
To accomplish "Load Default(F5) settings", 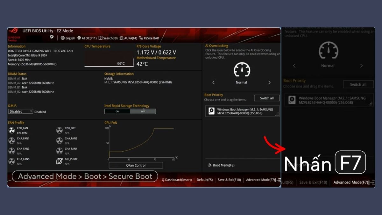I will coord(205,180).
